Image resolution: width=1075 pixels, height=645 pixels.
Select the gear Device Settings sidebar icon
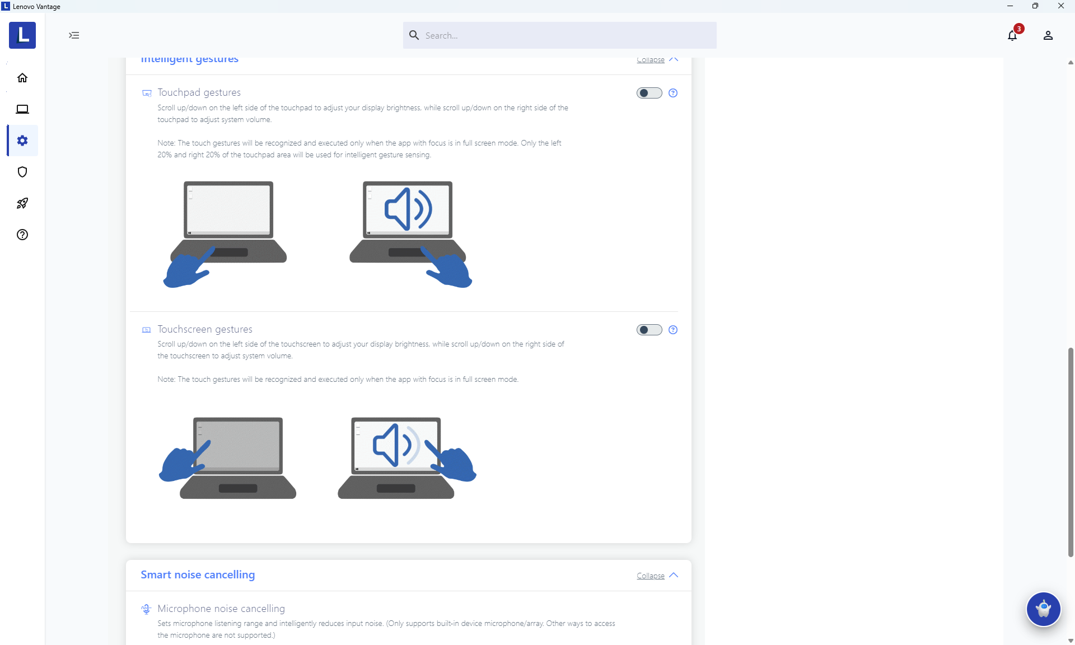click(22, 141)
